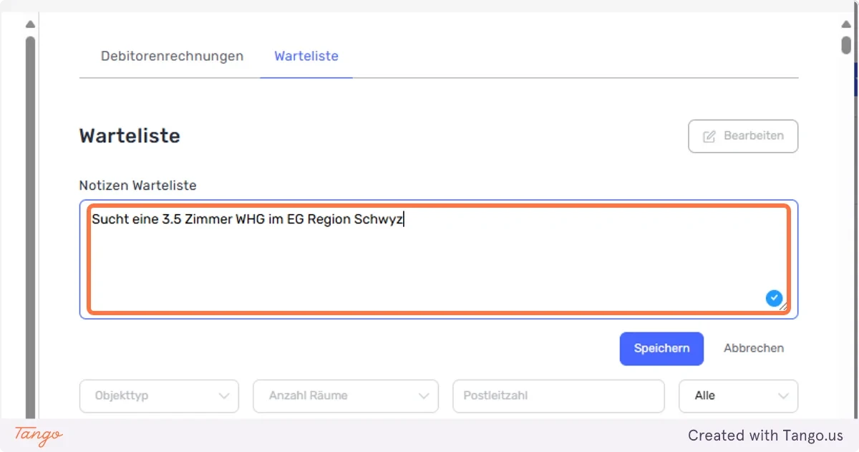Click the blue checkmark icon in notes field
Viewport: 859px width, 452px height.
click(x=774, y=298)
